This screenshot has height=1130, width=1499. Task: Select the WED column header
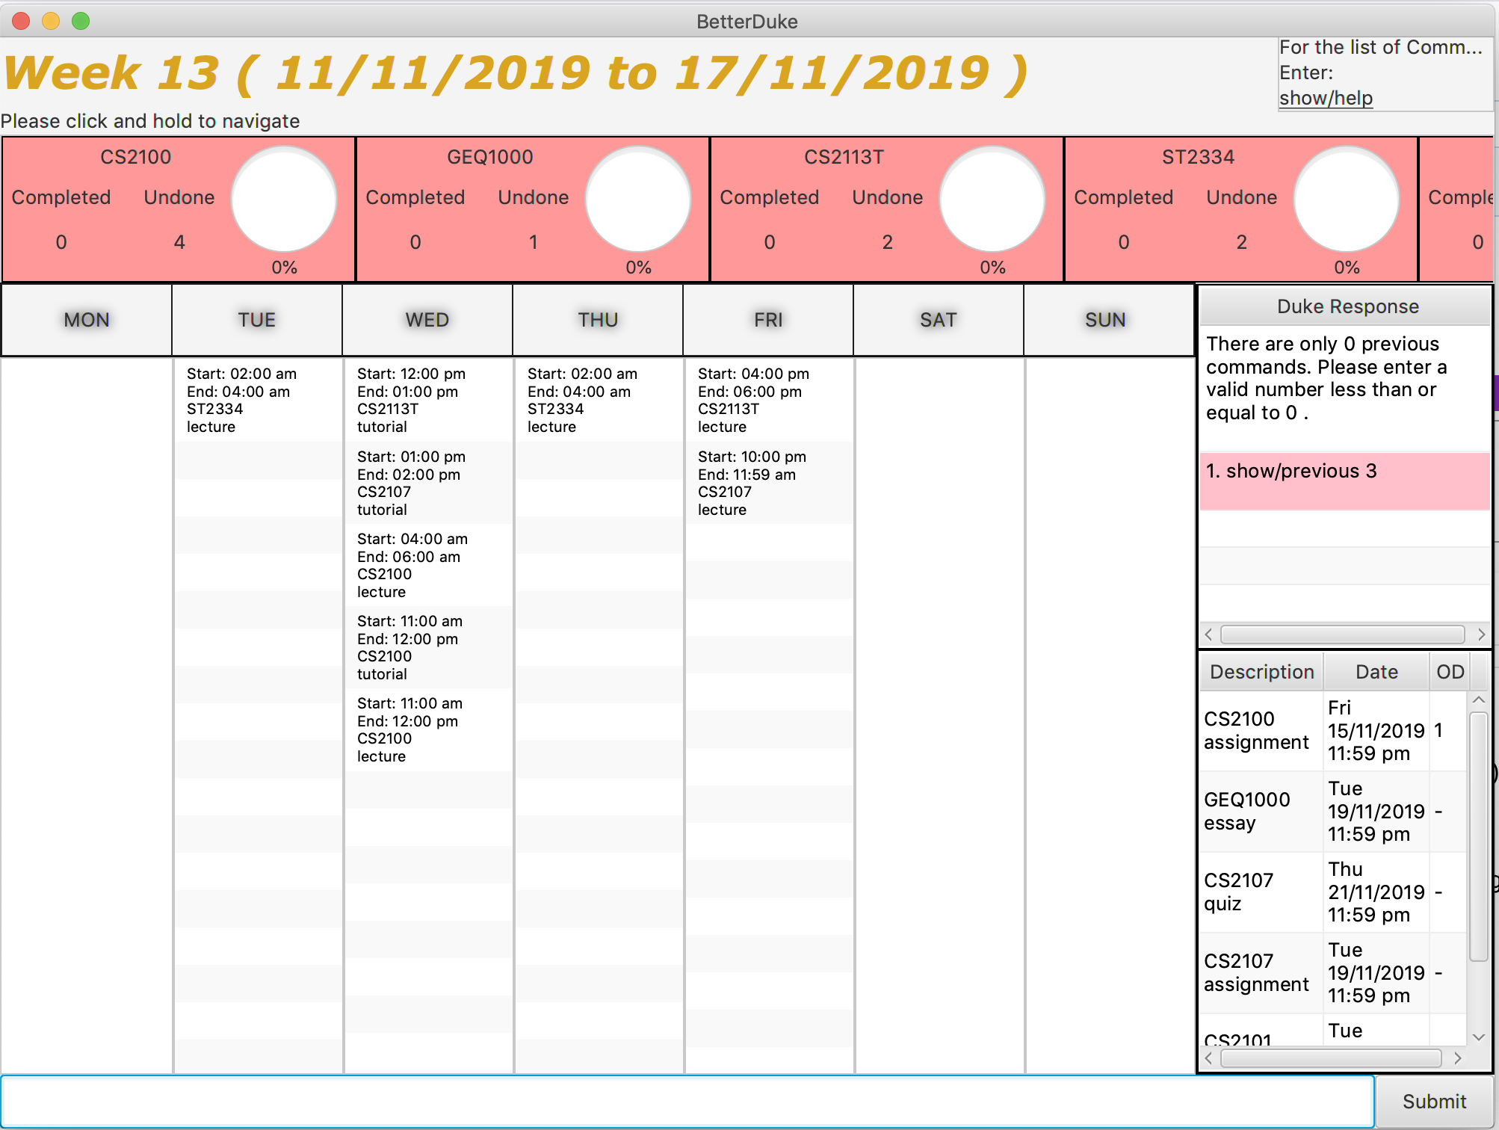tap(427, 320)
